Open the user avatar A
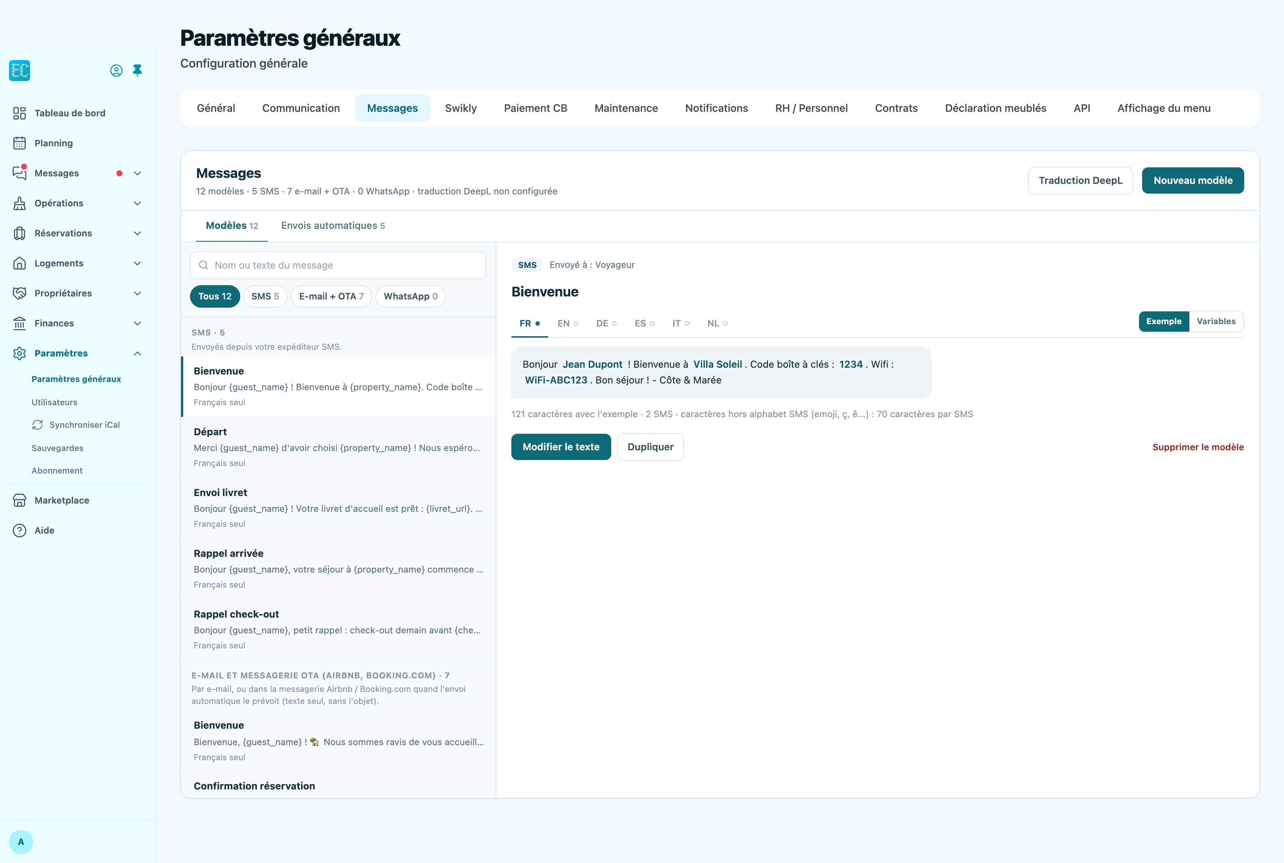The image size is (1284, 863). pyautogui.click(x=21, y=842)
